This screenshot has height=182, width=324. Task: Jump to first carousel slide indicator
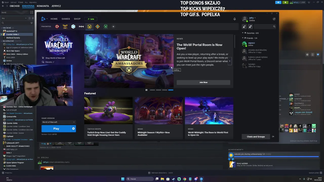[152, 90]
